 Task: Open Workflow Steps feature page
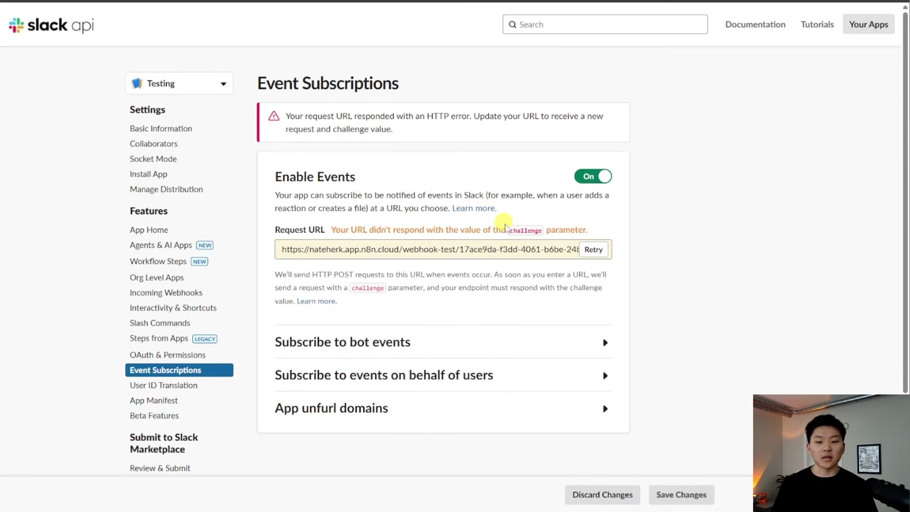(x=158, y=261)
